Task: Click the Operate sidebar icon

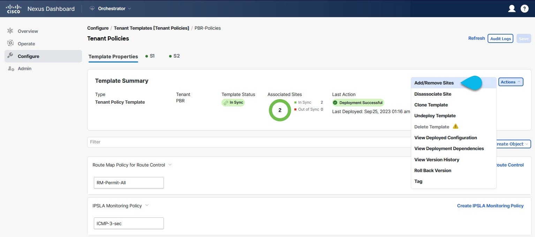Action: [10, 44]
